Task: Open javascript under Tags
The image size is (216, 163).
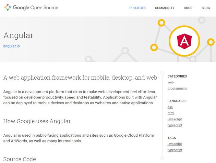Action: (x=175, y=144)
